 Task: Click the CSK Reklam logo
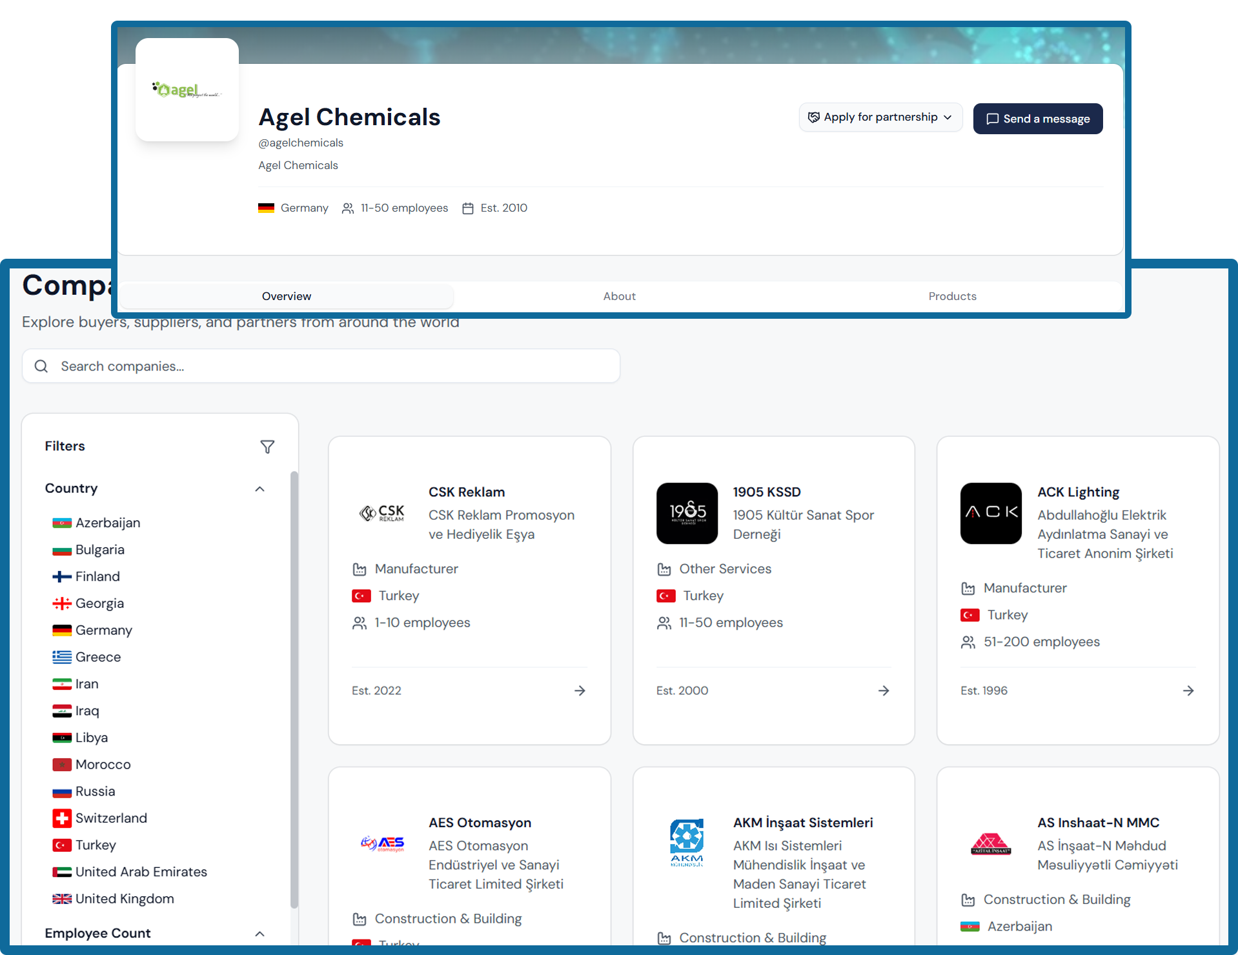click(382, 513)
